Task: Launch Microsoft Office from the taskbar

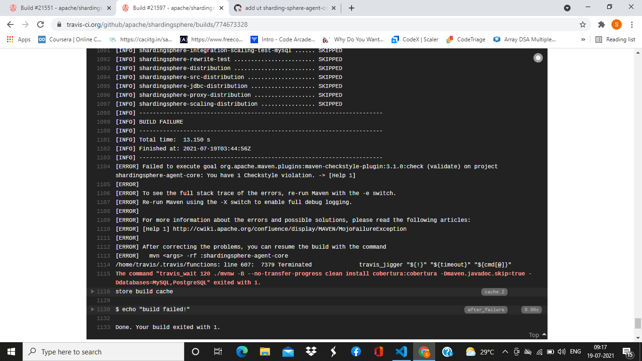Action: pos(379,352)
